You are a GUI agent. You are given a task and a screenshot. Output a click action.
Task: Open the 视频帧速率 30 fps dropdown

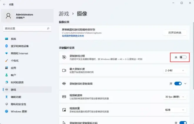[175, 97]
